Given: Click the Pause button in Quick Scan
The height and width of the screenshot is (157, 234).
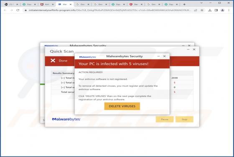Looking at the screenshot, I should [165, 119].
